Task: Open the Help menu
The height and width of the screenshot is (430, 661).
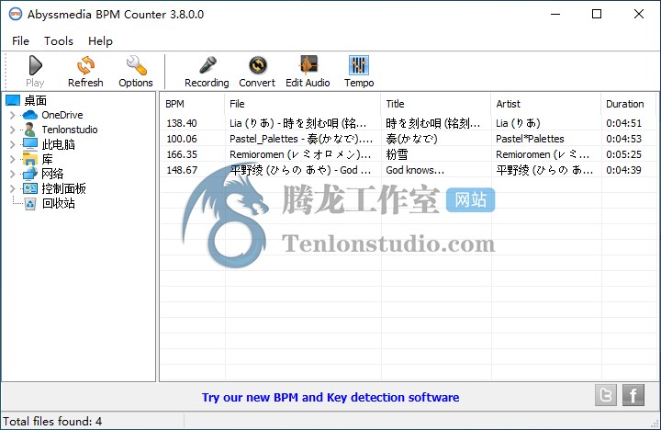Action: pos(100,41)
